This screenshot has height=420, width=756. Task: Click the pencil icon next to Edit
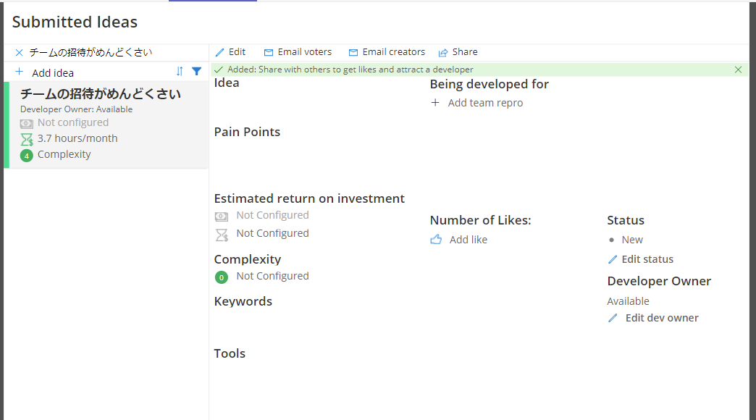click(220, 53)
